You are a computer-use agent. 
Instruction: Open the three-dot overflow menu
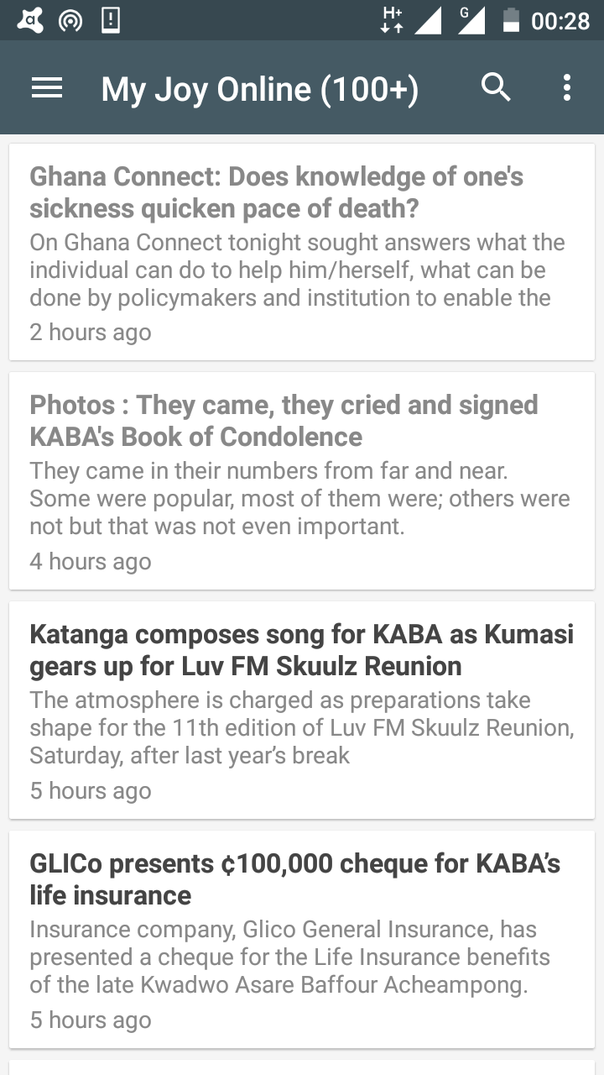click(567, 87)
